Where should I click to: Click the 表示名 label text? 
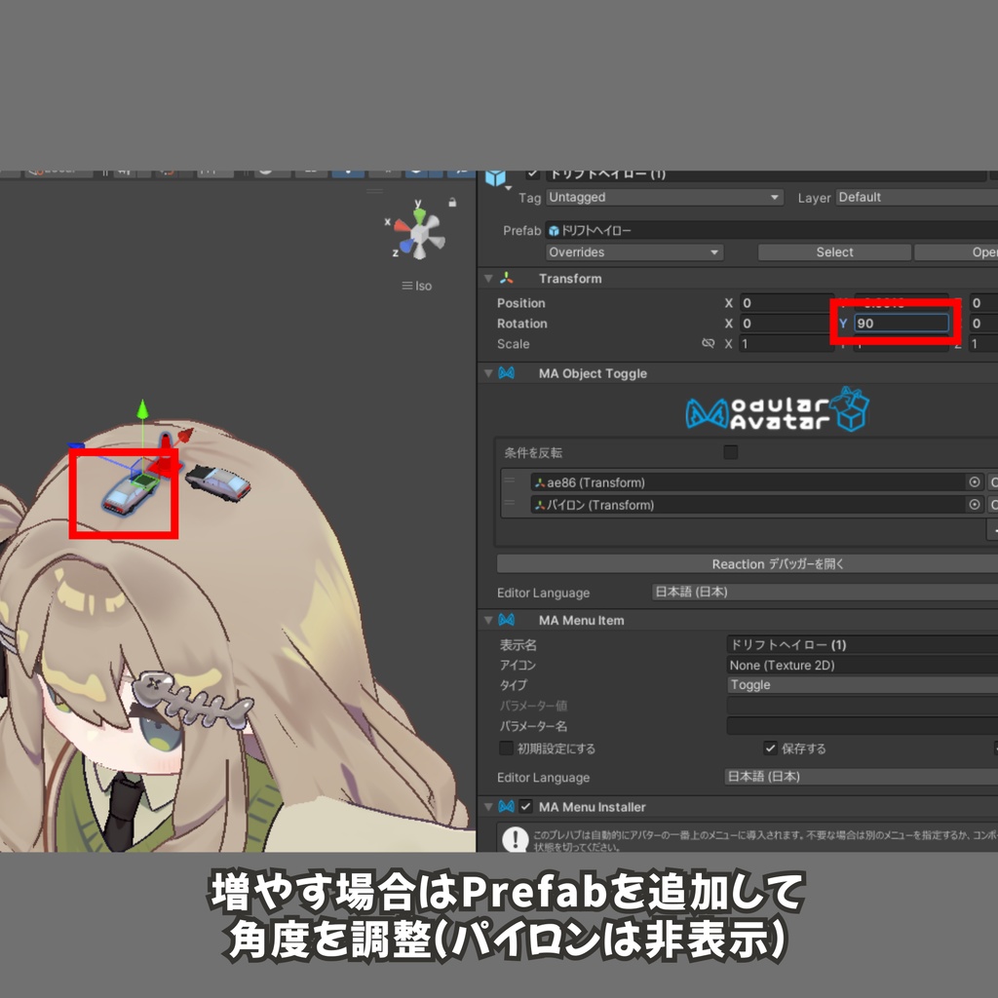coord(518,645)
